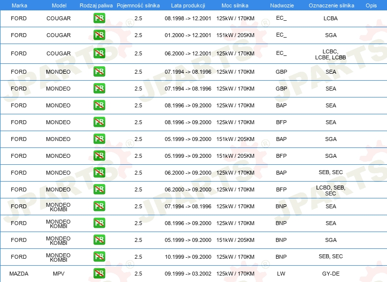Viewport: 387px width, 282px height.
Task: Select the '08.1998 -> 12.2001' production years cell
Action: (x=188, y=18)
